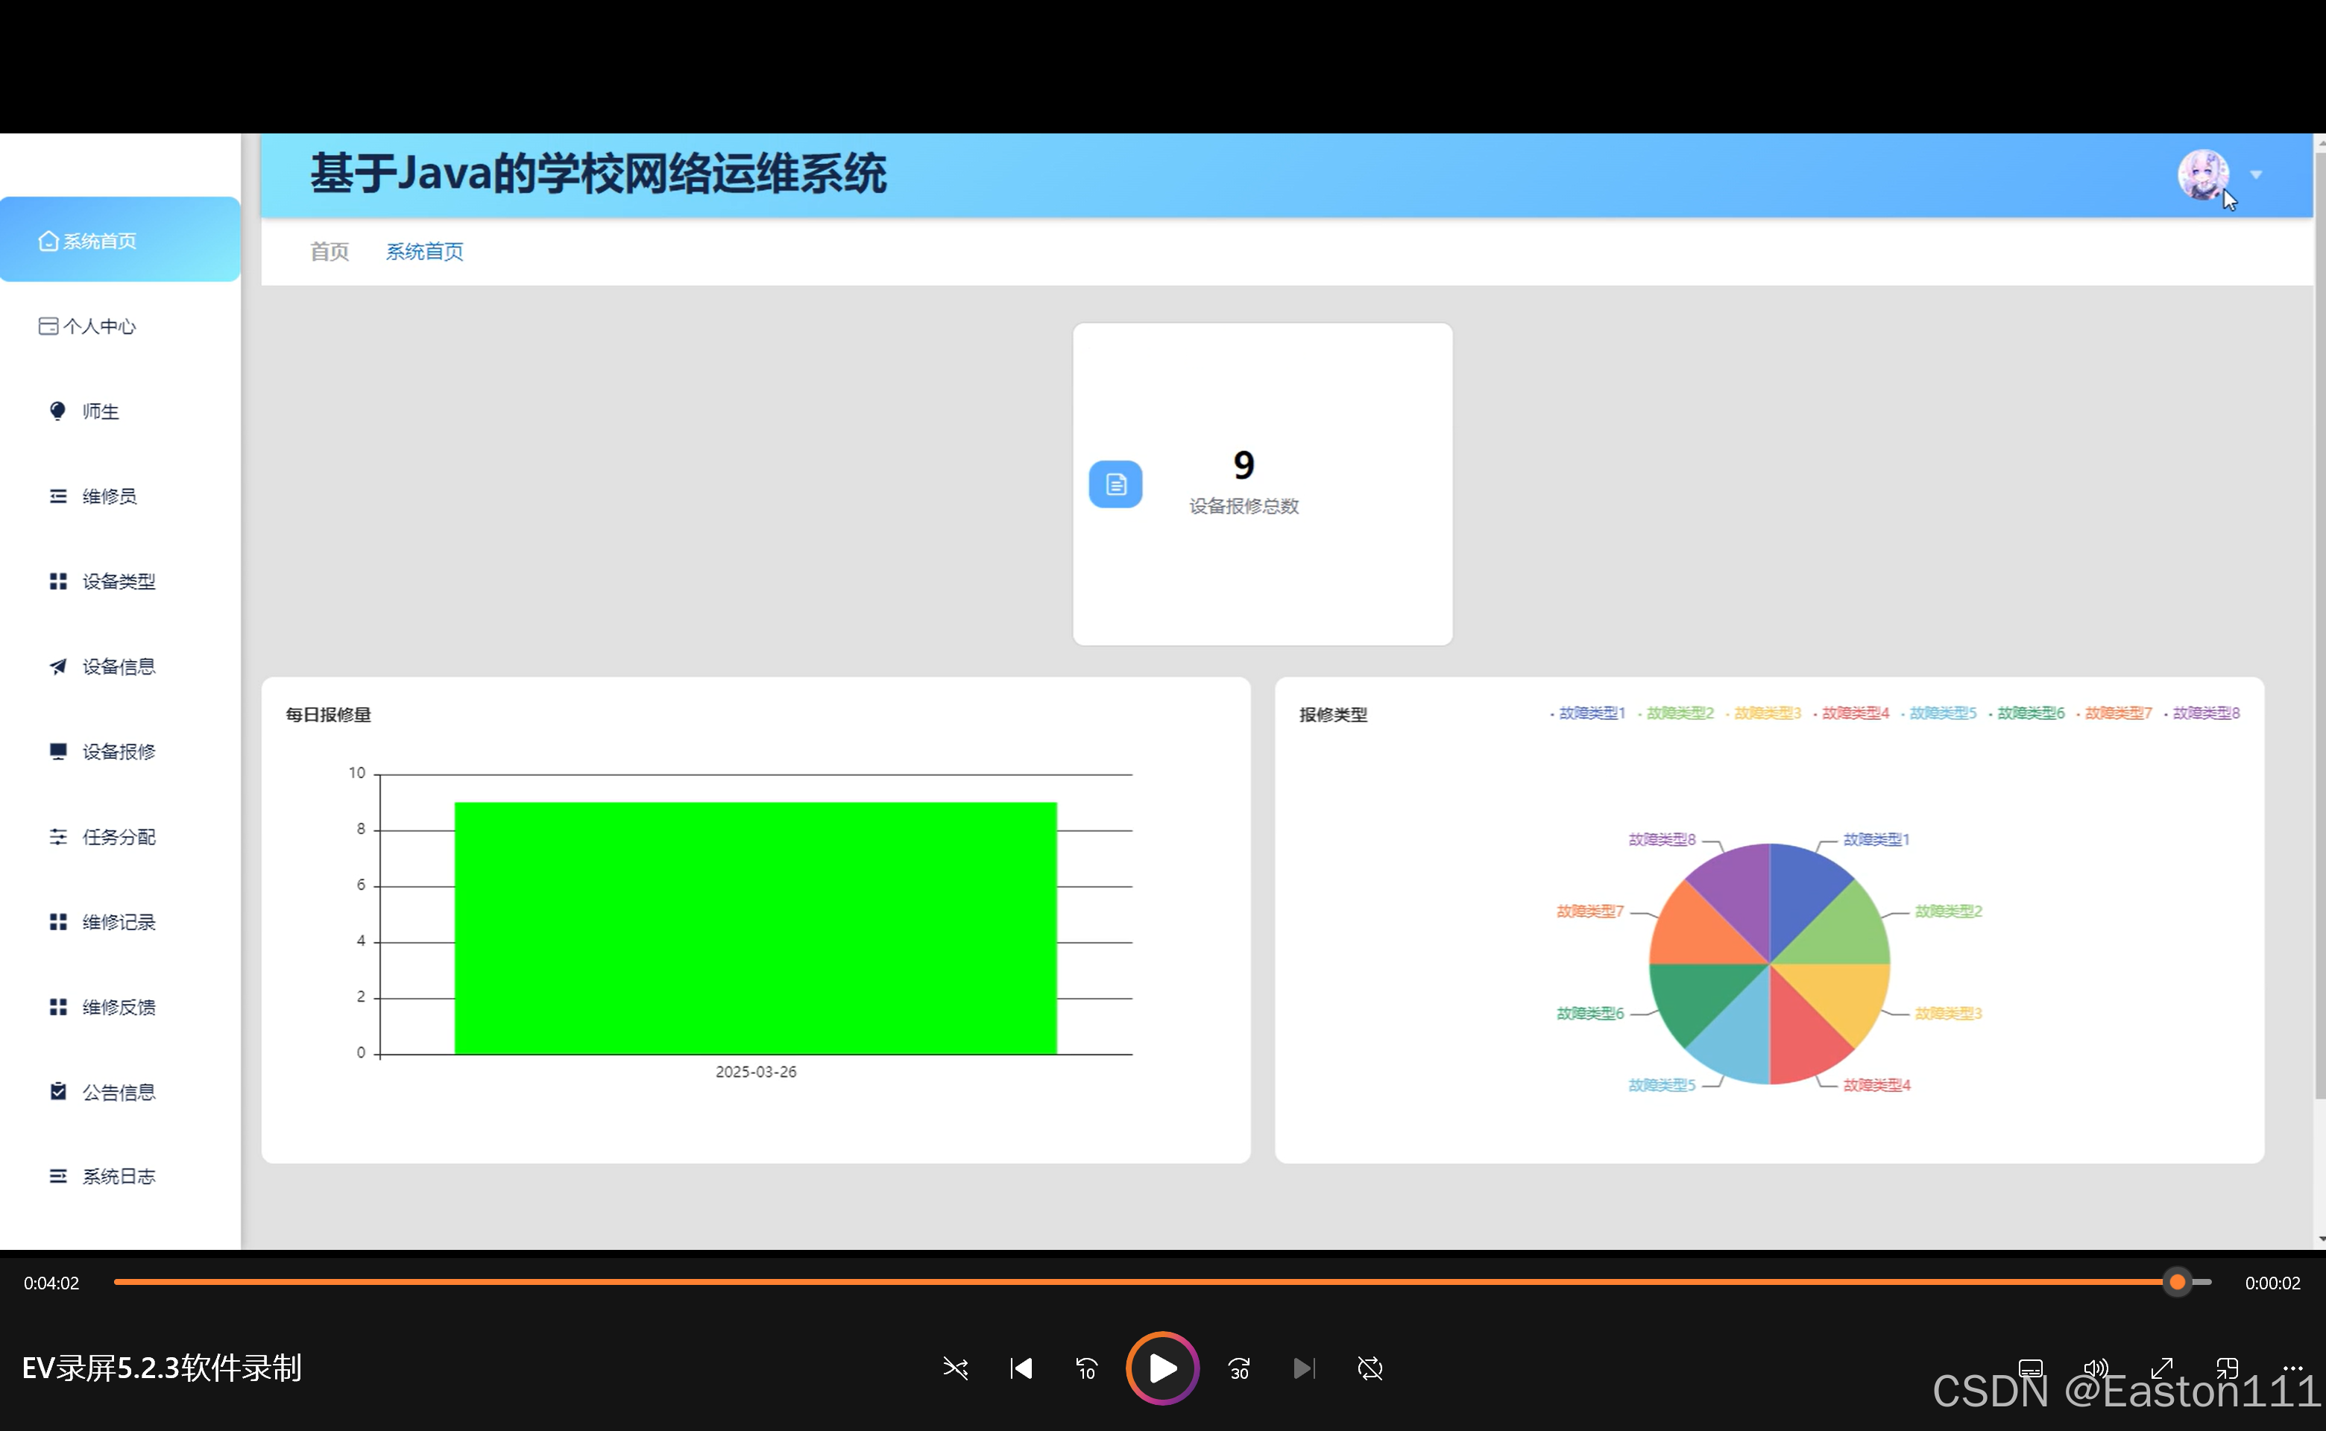The height and width of the screenshot is (1431, 2326).
Task: Toggle 故障类型3 in the pie legend
Action: pyautogui.click(x=1764, y=713)
